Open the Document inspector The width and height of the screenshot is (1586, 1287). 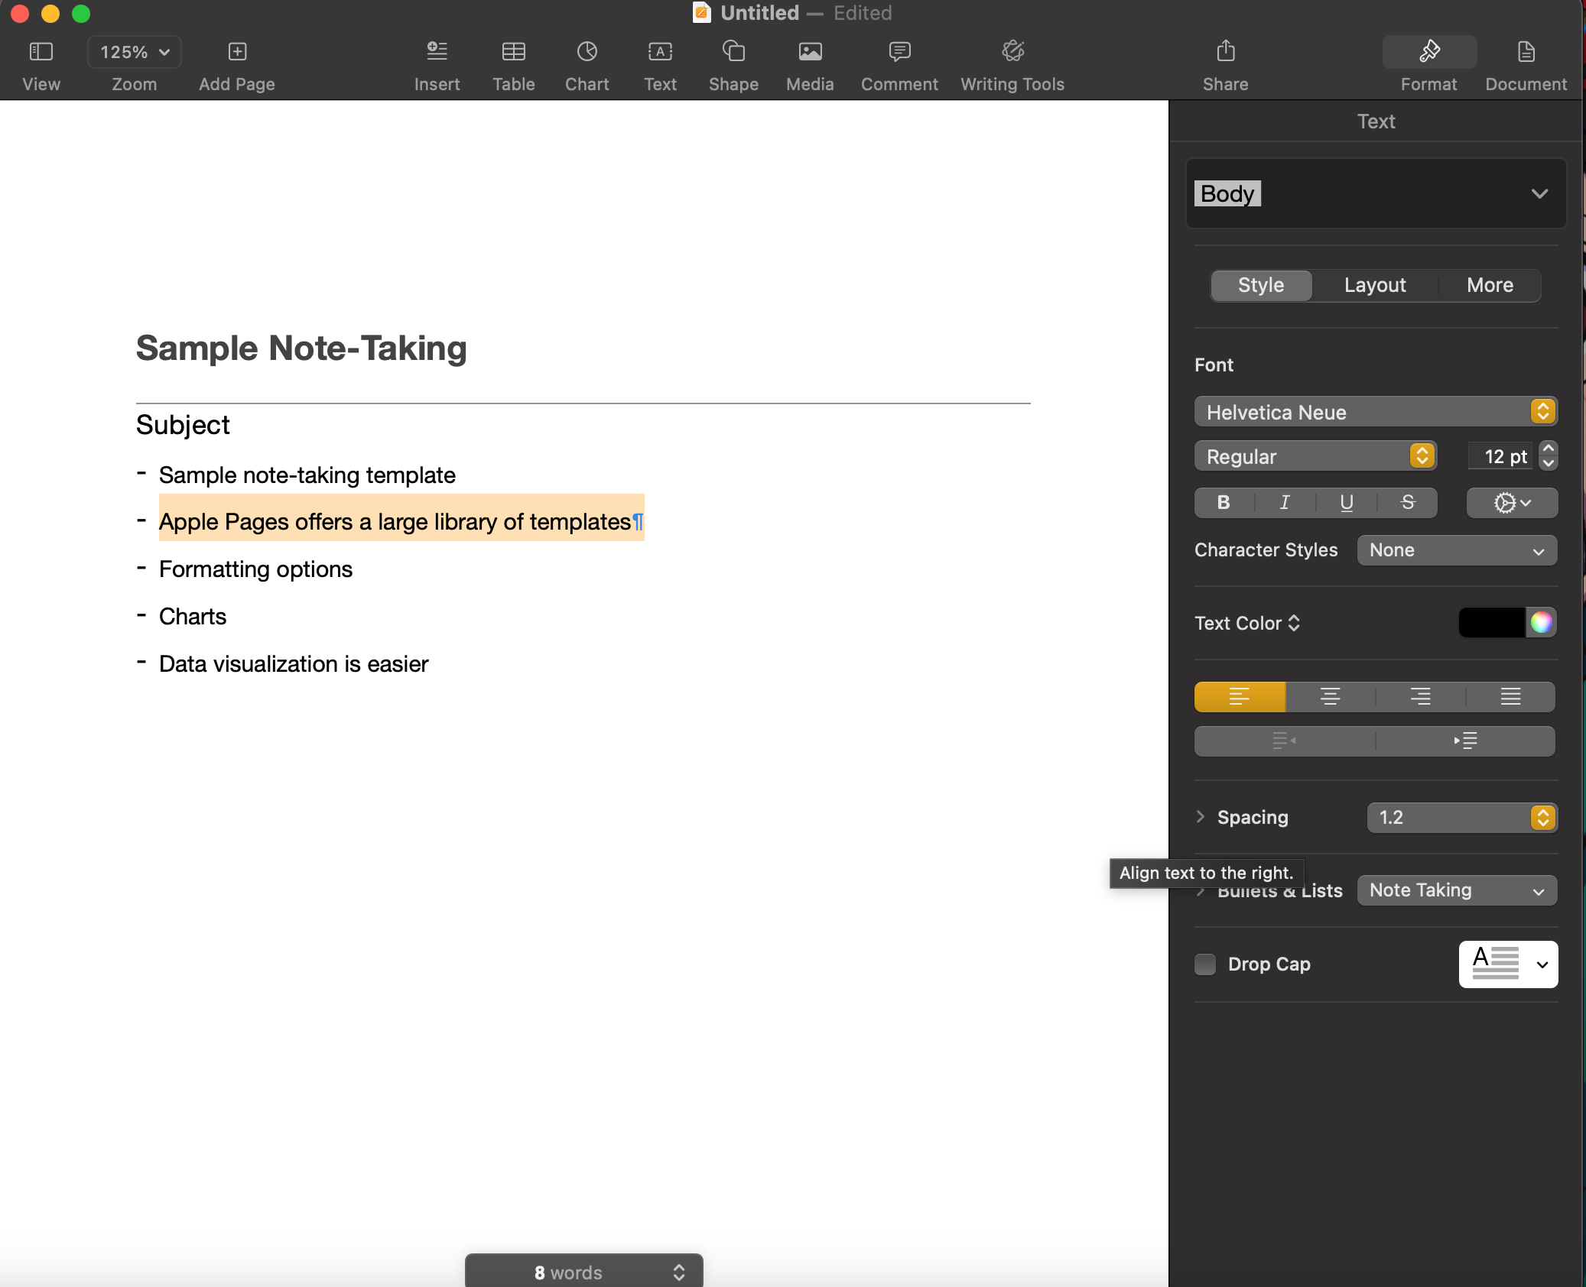(1526, 52)
